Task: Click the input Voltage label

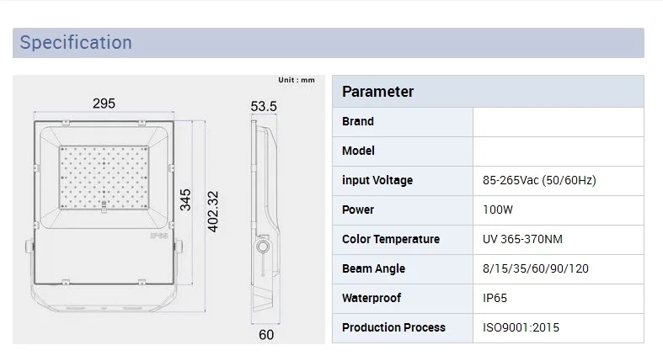Action: (377, 180)
